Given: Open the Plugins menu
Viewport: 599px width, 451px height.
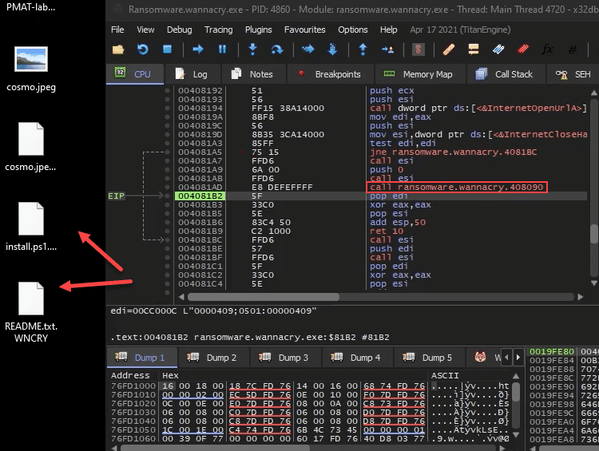Looking at the screenshot, I should (258, 30).
